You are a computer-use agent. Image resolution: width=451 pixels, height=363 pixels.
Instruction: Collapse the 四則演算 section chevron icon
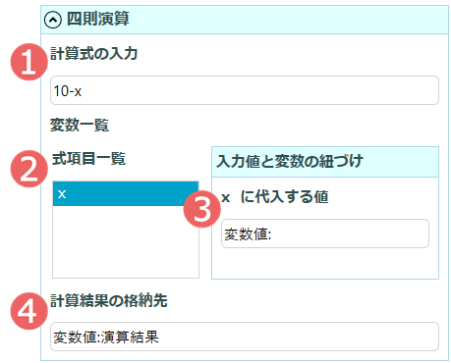53,20
